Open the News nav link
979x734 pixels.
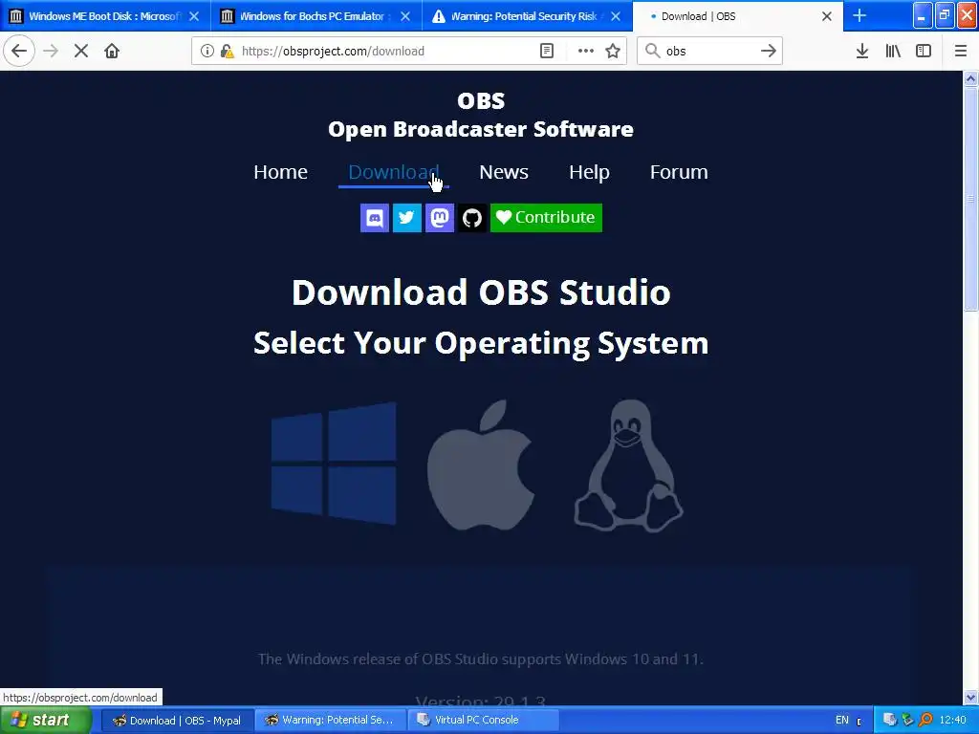[504, 172]
